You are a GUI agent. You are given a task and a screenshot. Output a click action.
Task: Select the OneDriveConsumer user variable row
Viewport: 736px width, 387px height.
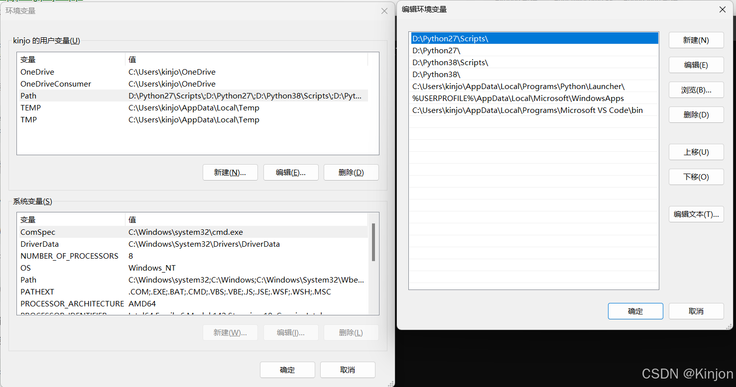(193, 84)
